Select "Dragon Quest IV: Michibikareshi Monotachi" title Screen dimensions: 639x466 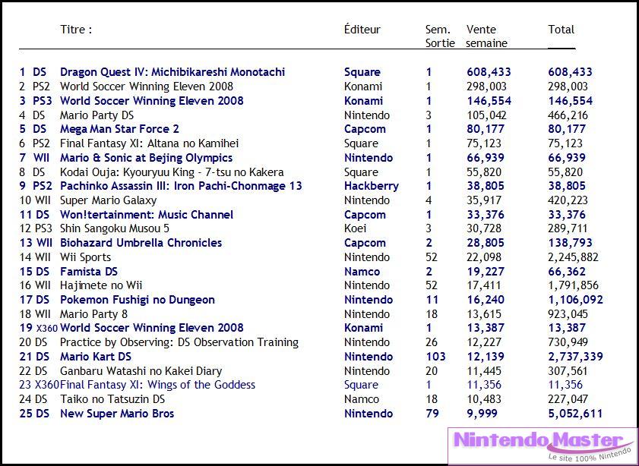(x=172, y=72)
